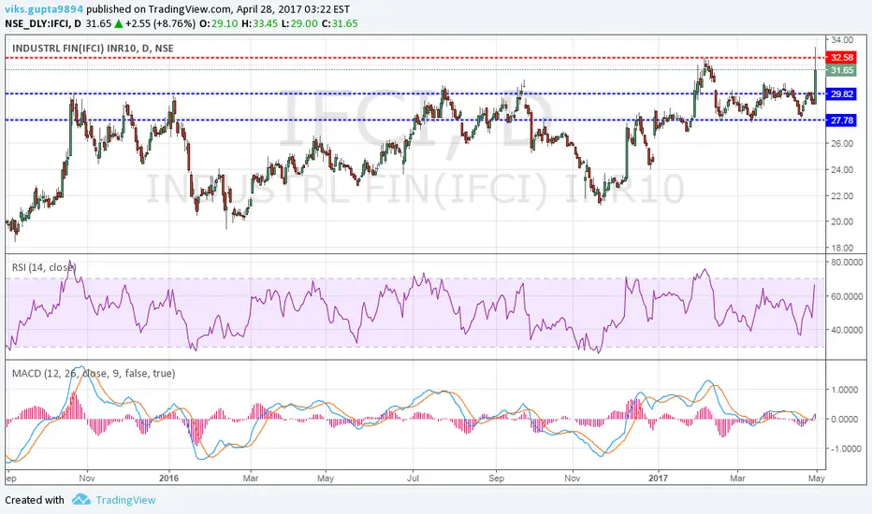Click the Jul label on time axis
Viewport: 872px width, 514px height.
(x=413, y=478)
